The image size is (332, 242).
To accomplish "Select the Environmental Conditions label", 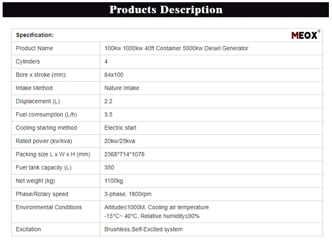I will coord(49,207).
